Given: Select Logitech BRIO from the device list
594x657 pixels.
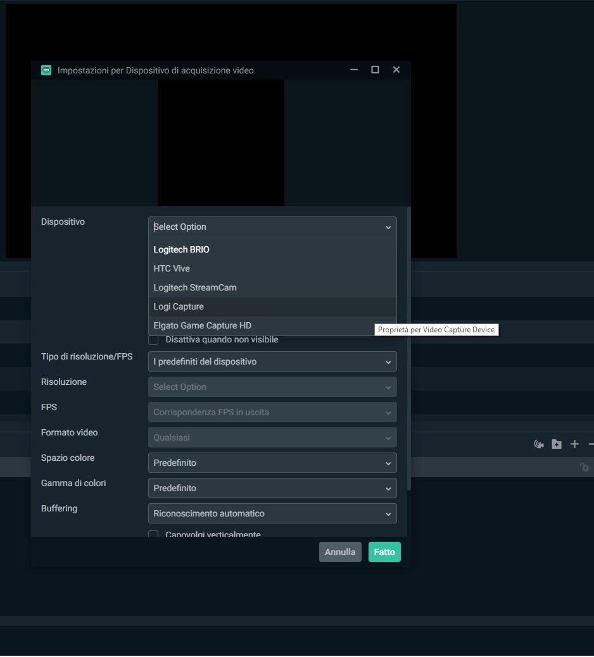Looking at the screenshot, I should point(272,250).
